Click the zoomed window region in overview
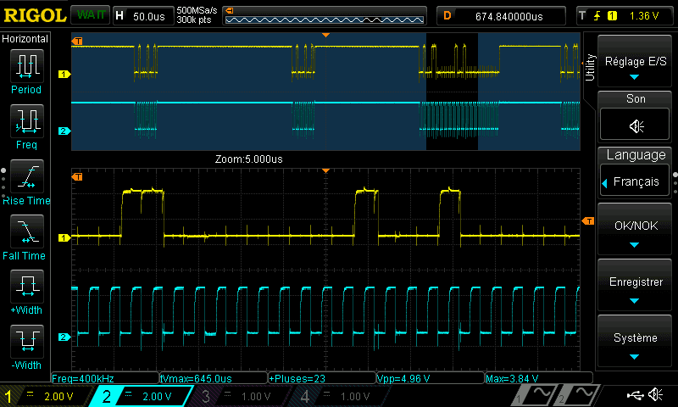The height and width of the screenshot is (407, 678). point(452,92)
